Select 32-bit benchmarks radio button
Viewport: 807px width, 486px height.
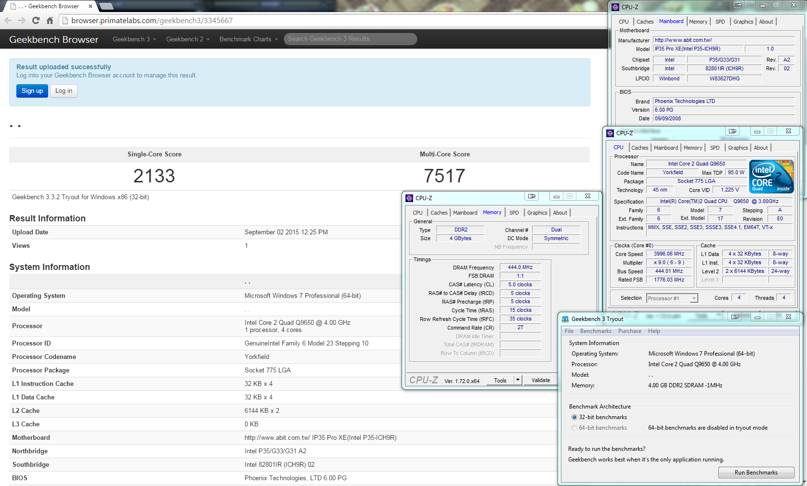[x=574, y=417]
